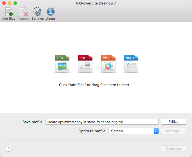Click the Save profile text field

[102, 122]
